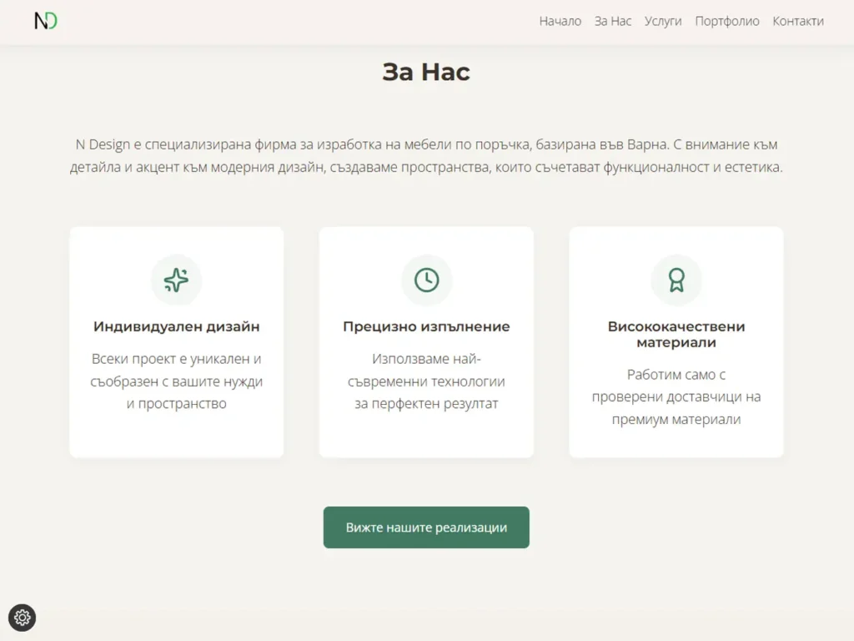This screenshot has height=641, width=854.
Task: Click the N Design intro paragraph
Action: click(x=426, y=156)
